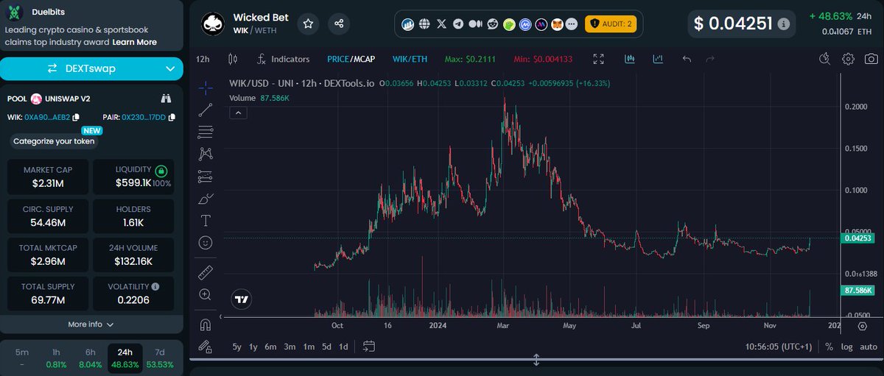Click Categorize your token button

tap(54, 141)
